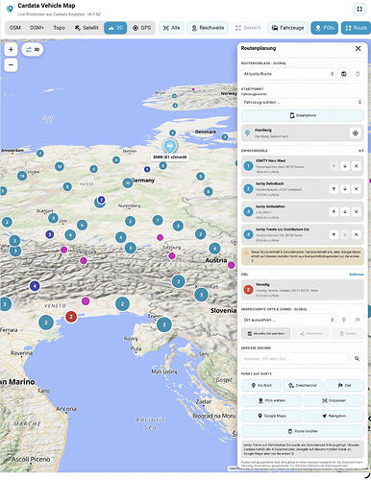Viewport: 371px width, 480px height.
Task: Click the address search magnifier icon
Action: (357, 359)
